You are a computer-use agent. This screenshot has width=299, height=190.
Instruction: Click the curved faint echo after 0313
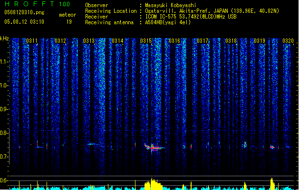pyautogui.click(x=94, y=144)
